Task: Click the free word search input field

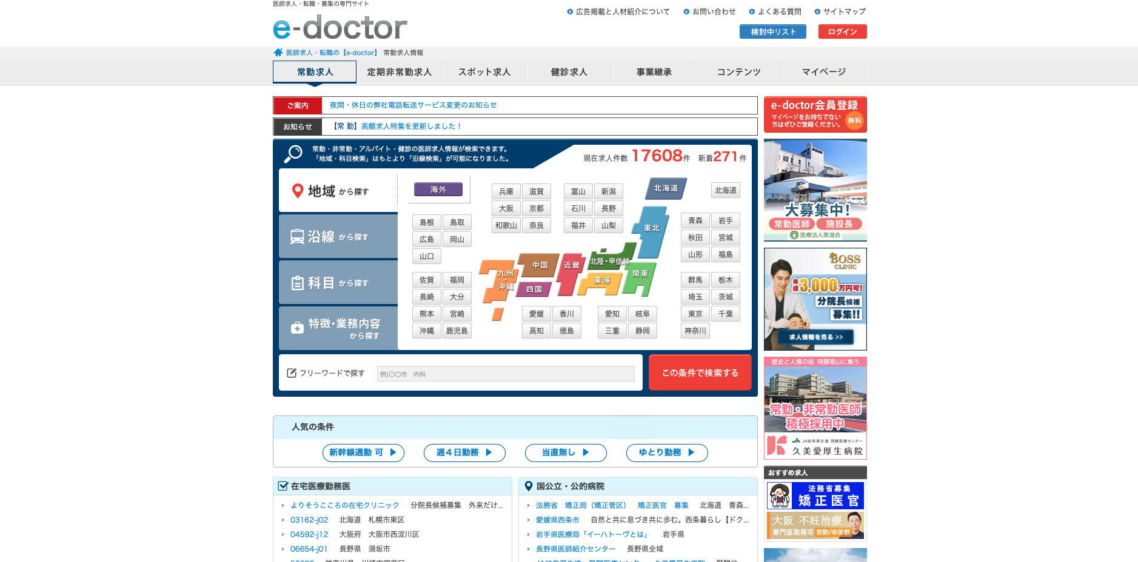Action: (505, 374)
